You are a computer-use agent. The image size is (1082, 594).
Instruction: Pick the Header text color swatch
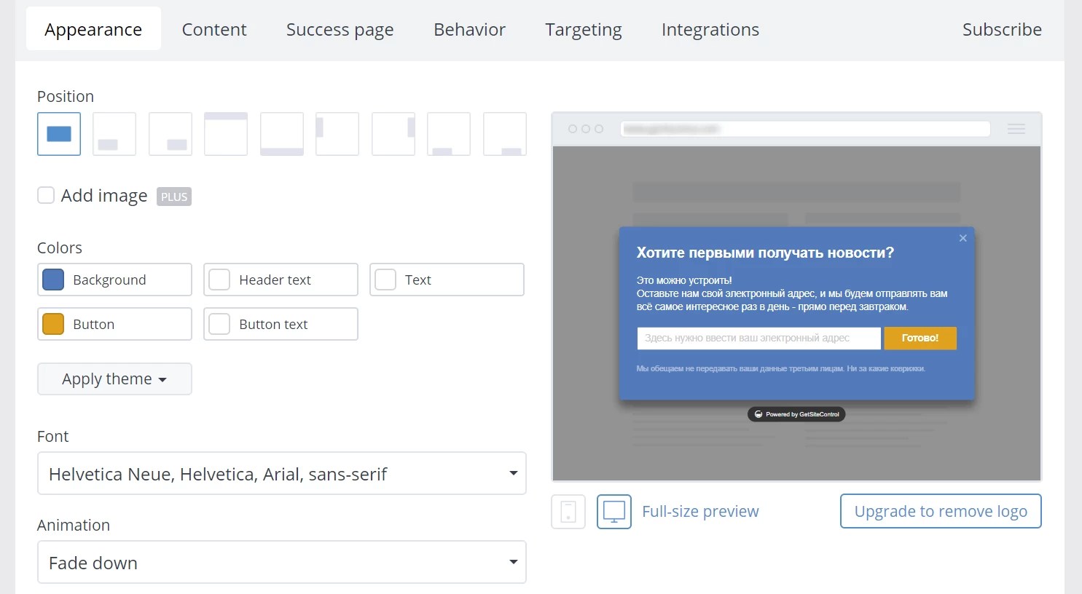pos(219,280)
